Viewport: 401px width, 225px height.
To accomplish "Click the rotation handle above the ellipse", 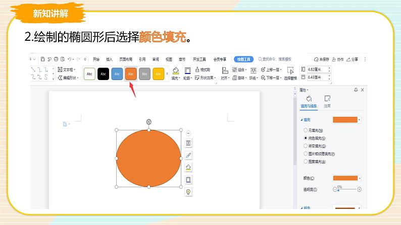I will [149, 122].
